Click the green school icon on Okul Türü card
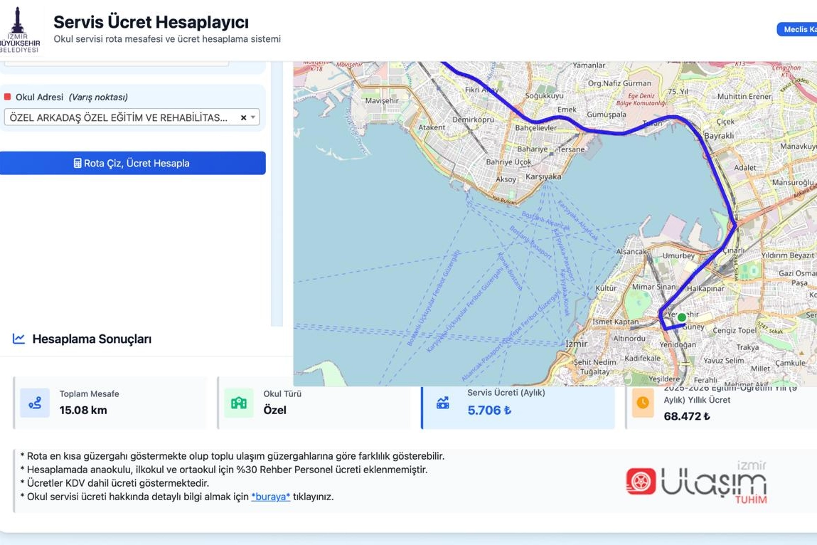Viewport: 817px width, 545px height. [239, 403]
